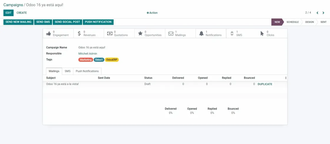Switch to the Push Notifications tab

87,71
